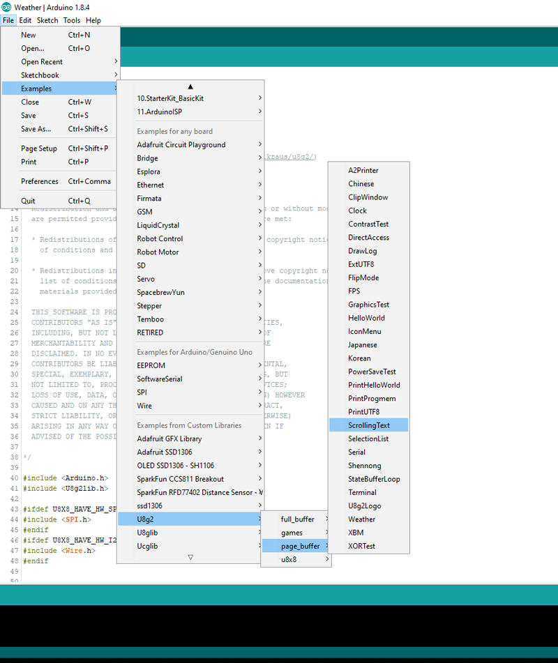Open Stepper examples submenu
This screenshot has height=663, width=558.
point(190,306)
